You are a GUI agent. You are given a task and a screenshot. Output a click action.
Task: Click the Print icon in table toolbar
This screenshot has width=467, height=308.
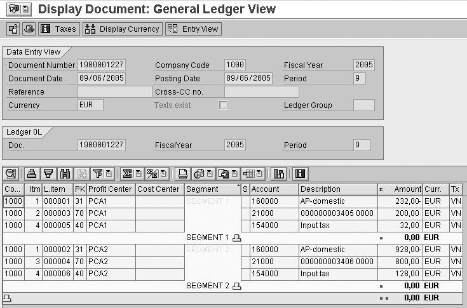pyautogui.click(x=182, y=173)
